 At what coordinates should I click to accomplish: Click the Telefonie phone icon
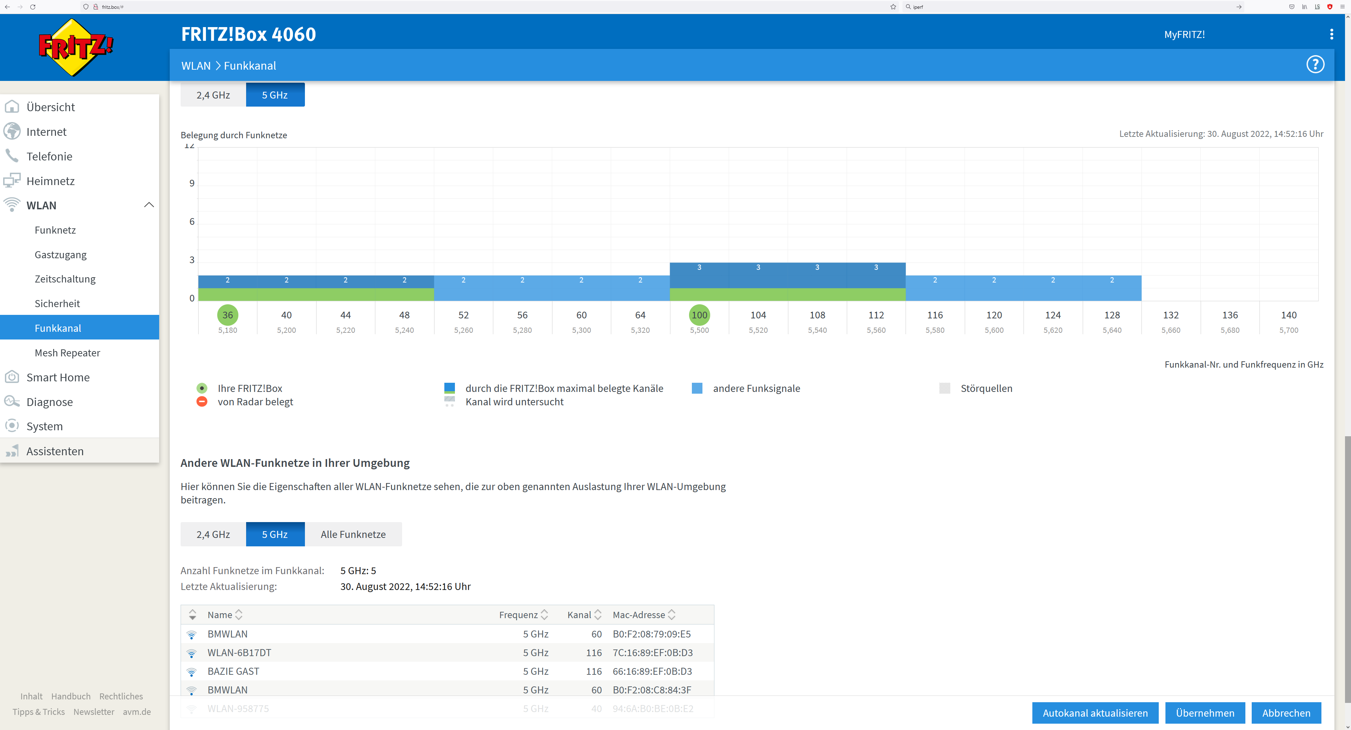12,155
